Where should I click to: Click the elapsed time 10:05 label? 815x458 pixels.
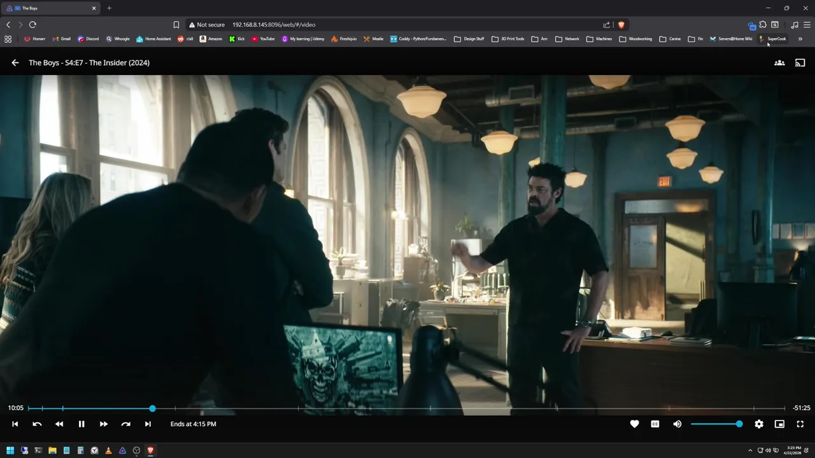(15, 408)
